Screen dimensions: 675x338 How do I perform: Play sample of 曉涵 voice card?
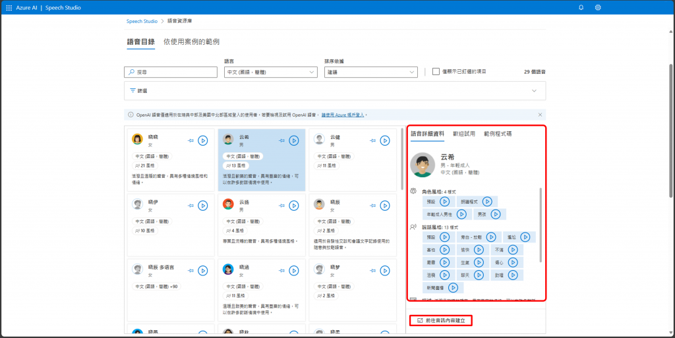[294, 271]
